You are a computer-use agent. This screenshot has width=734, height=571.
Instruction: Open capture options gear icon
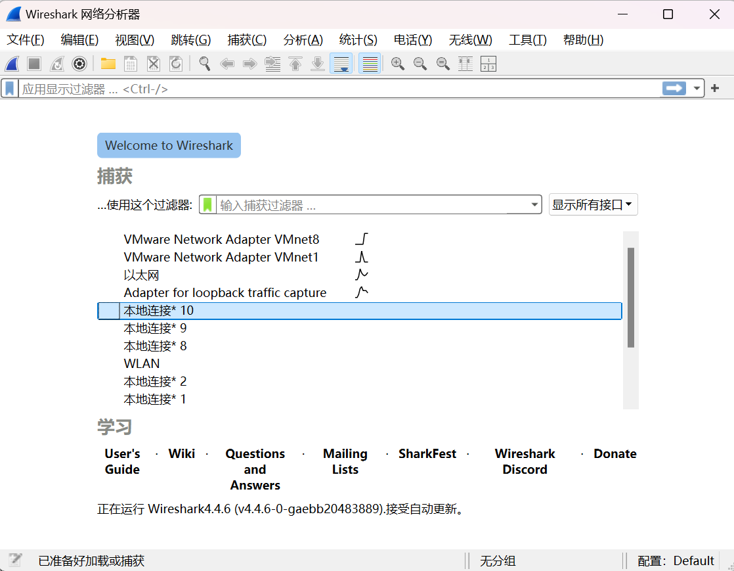[79, 64]
